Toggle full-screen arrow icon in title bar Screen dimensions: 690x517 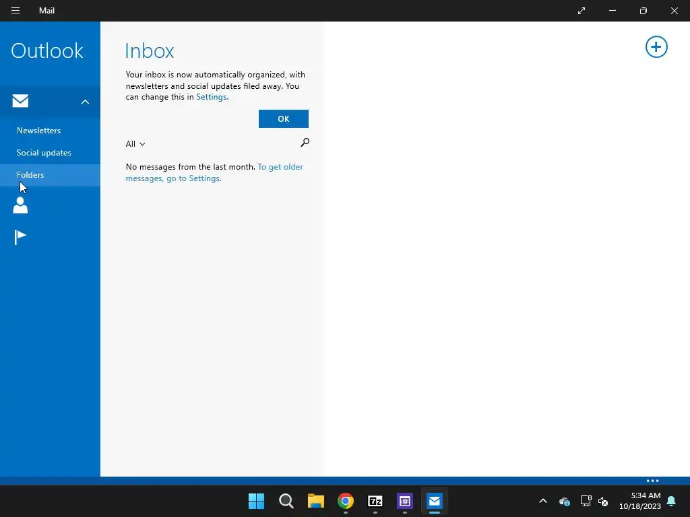coord(582,11)
